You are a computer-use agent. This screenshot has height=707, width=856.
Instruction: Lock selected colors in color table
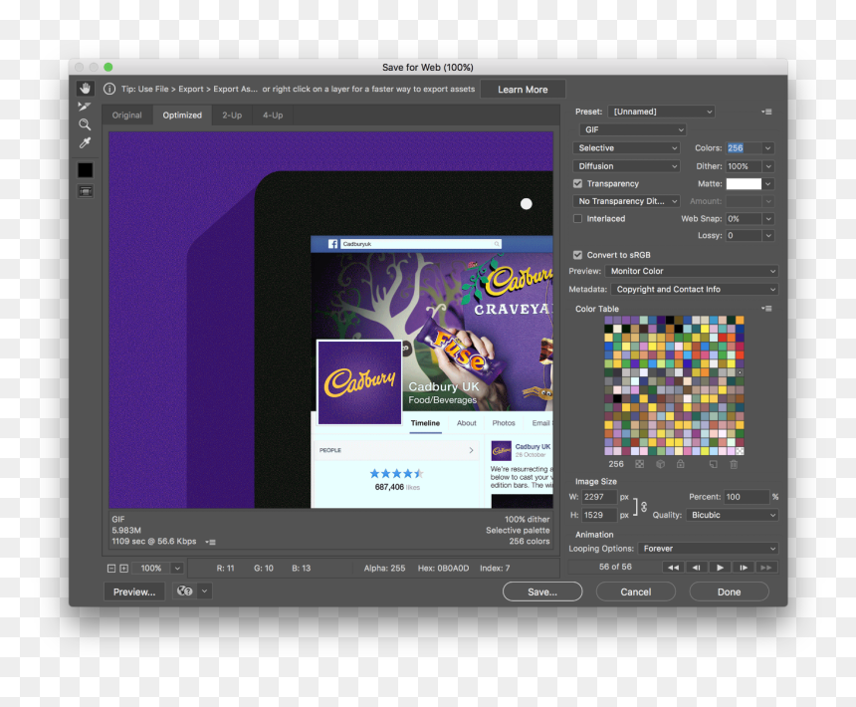pyautogui.click(x=680, y=464)
